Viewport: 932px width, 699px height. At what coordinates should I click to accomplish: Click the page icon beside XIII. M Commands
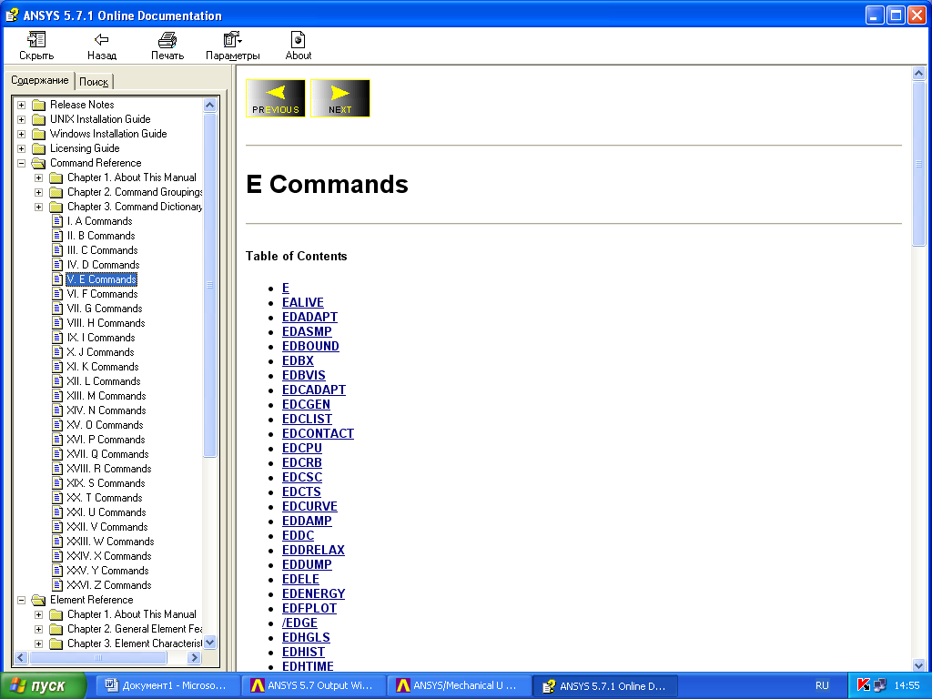coord(57,396)
